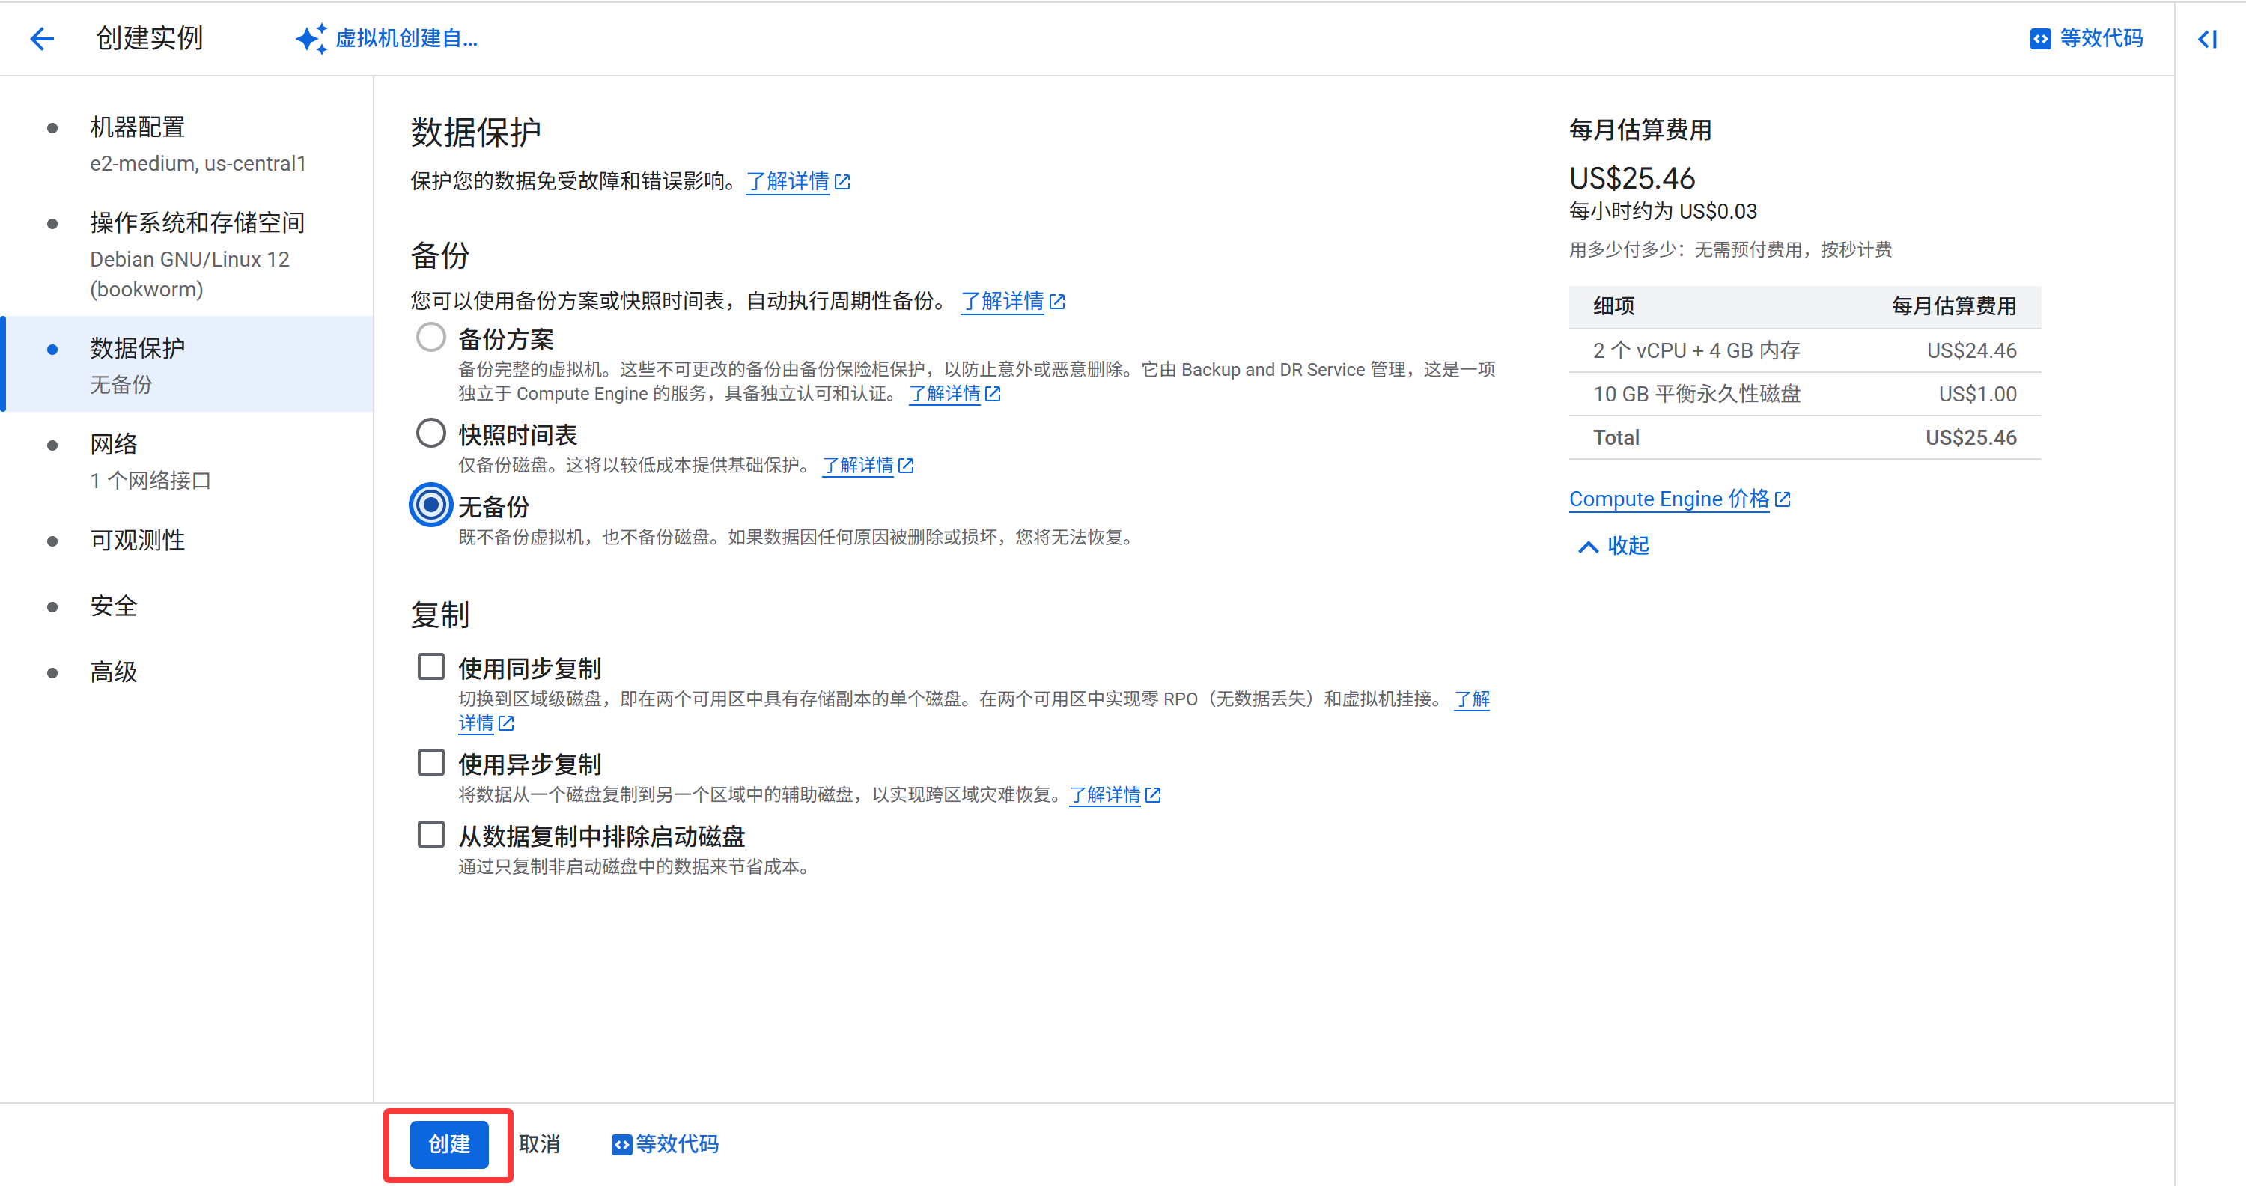Click the sparkle AI assistant icon
This screenshot has width=2246, height=1186.
[311, 38]
